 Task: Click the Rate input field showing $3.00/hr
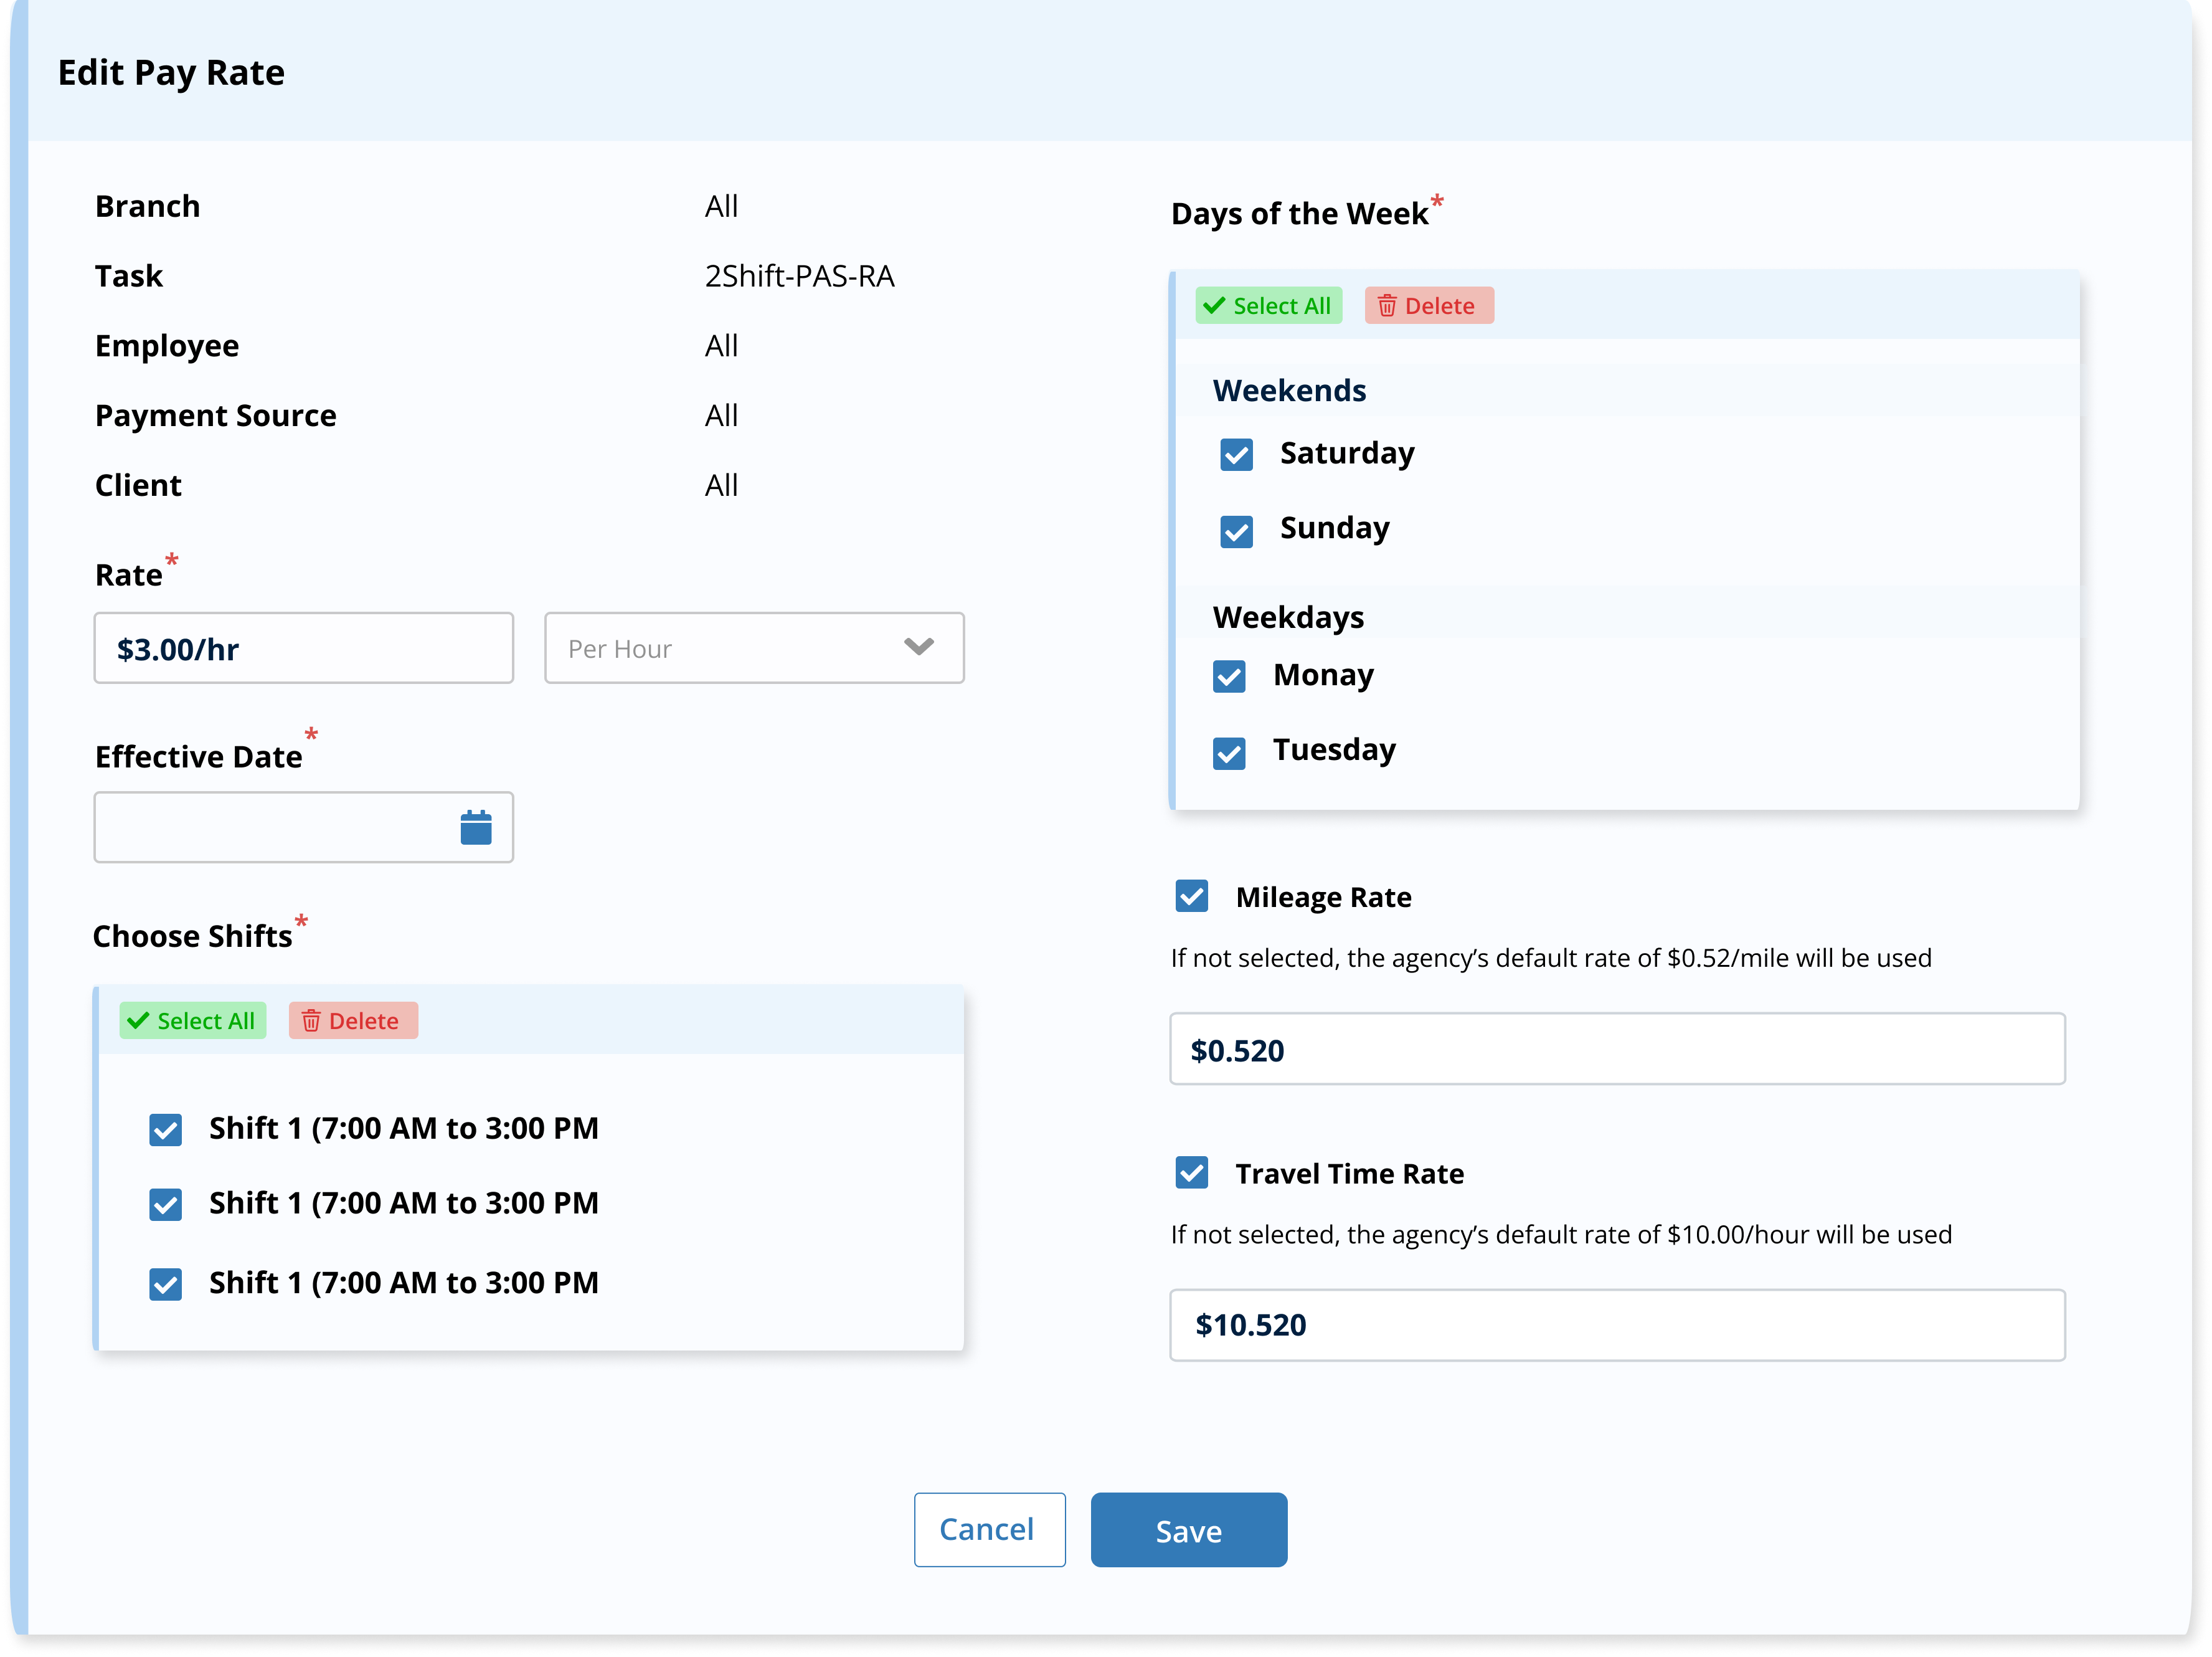(304, 648)
